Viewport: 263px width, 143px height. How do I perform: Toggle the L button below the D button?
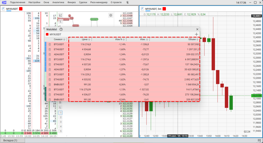tap(60, 107)
